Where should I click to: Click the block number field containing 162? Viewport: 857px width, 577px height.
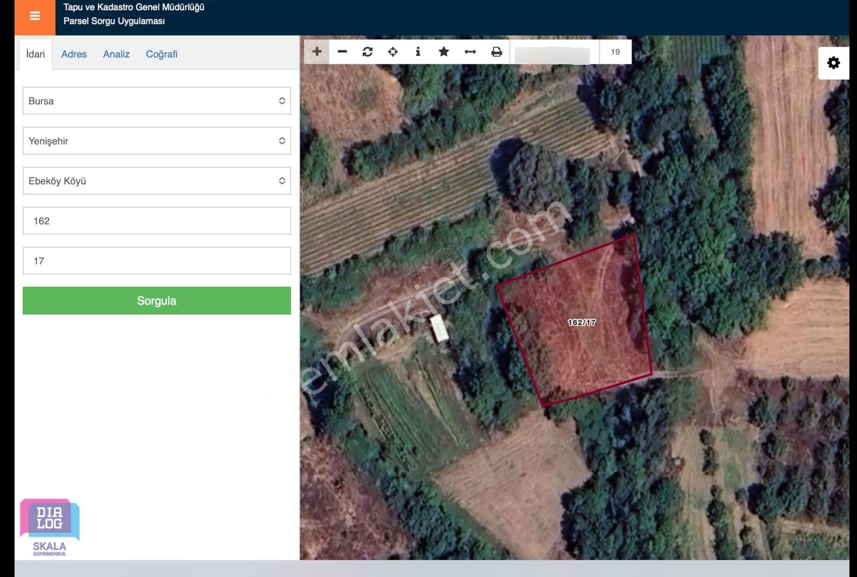[156, 221]
